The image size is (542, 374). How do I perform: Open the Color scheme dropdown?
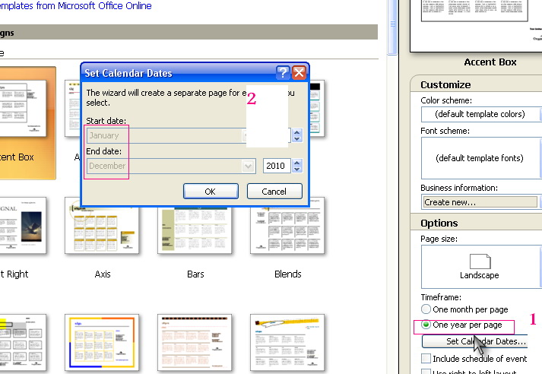pos(480,114)
